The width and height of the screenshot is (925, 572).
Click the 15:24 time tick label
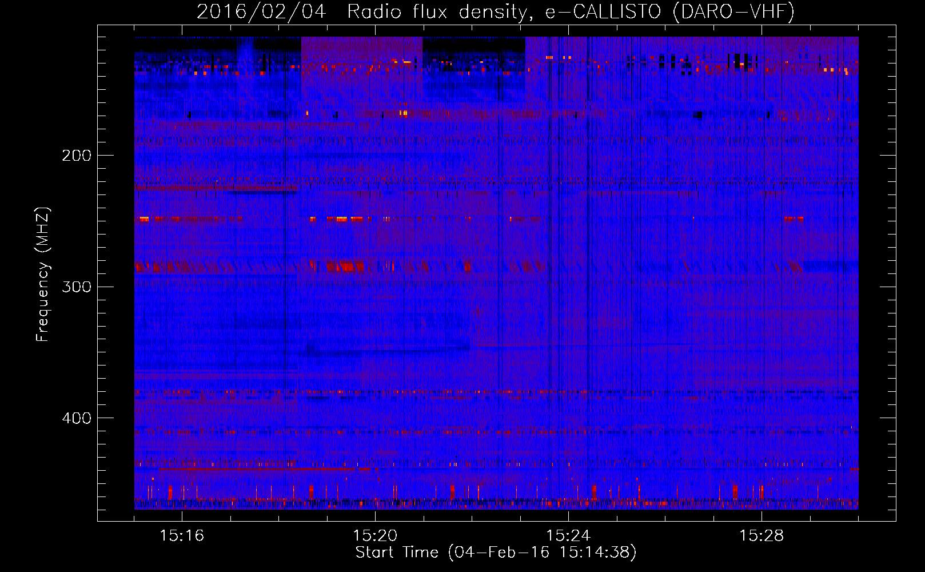click(568, 535)
